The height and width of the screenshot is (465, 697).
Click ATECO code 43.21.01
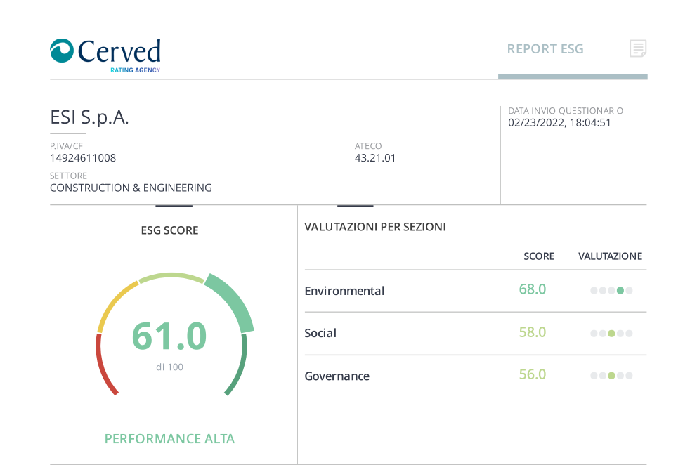374,158
